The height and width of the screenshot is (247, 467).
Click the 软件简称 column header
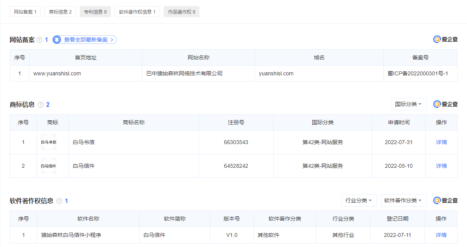pos(175,219)
